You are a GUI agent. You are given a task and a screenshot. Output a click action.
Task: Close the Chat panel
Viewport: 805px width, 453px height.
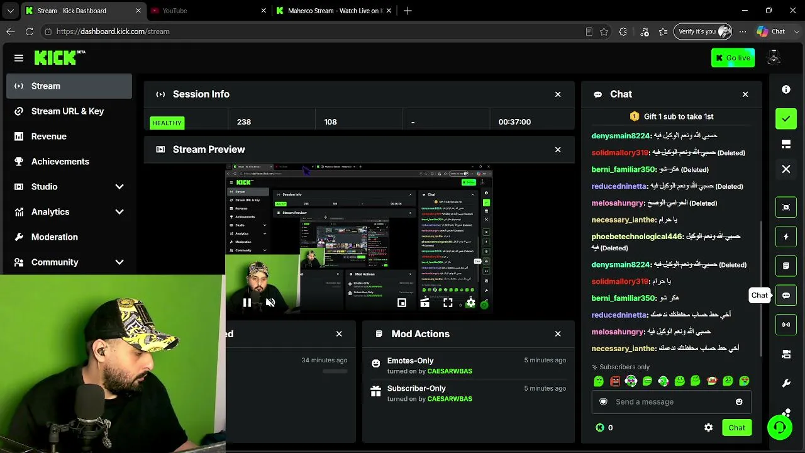click(x=745, y=94)
